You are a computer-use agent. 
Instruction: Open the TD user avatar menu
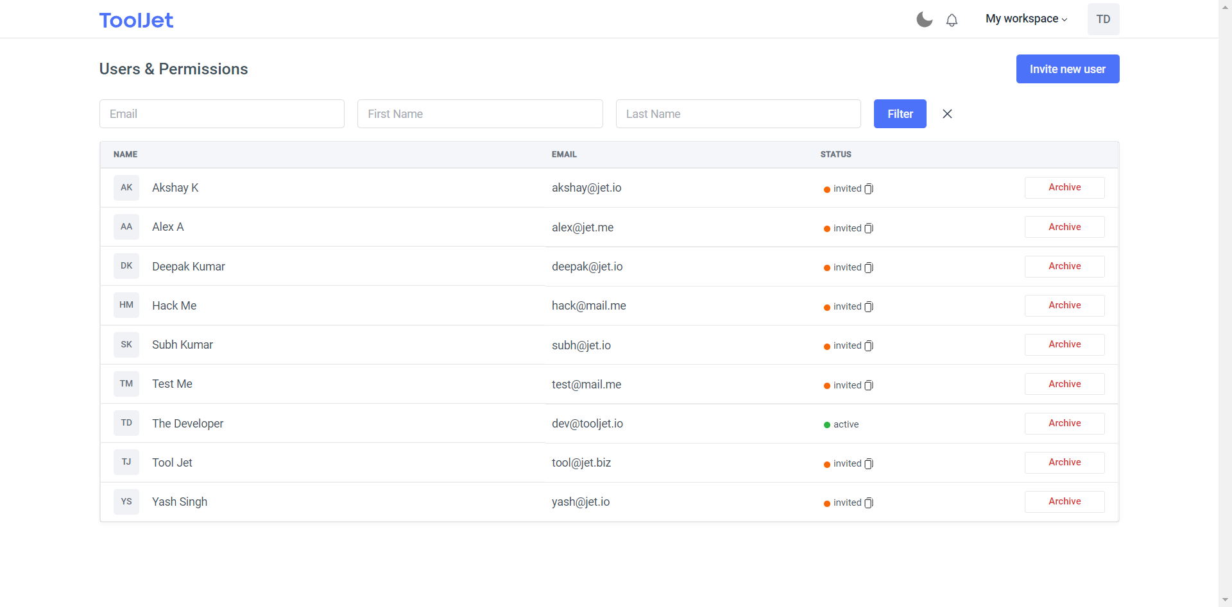click(1103, 19)
